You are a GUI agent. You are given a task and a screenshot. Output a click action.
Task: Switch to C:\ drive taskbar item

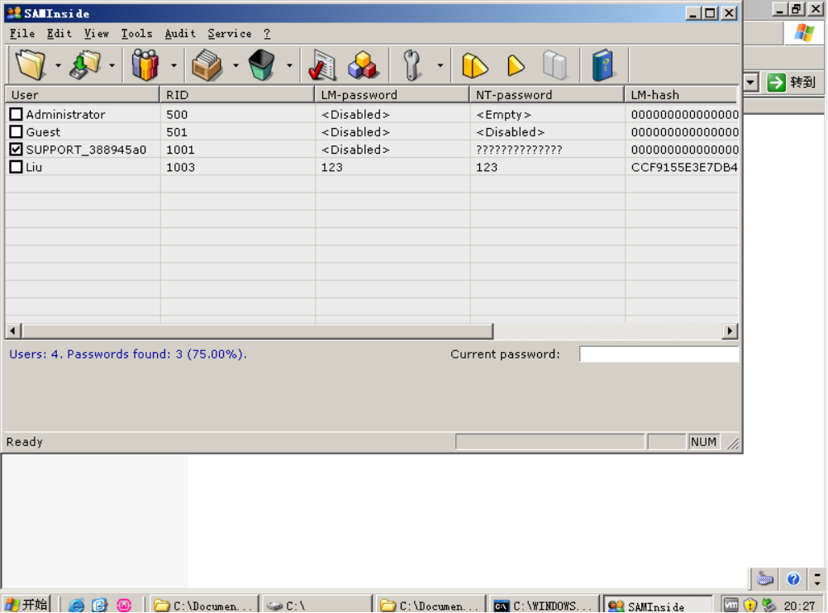[316, 605]
